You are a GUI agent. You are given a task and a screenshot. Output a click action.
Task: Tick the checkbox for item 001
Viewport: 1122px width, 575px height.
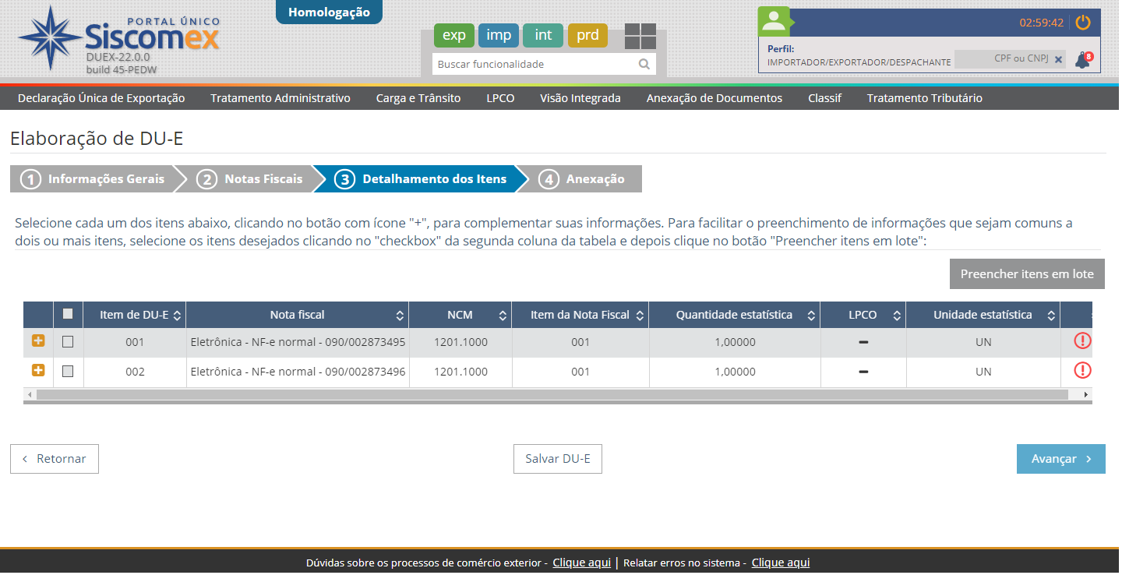[x=68, y=341]
